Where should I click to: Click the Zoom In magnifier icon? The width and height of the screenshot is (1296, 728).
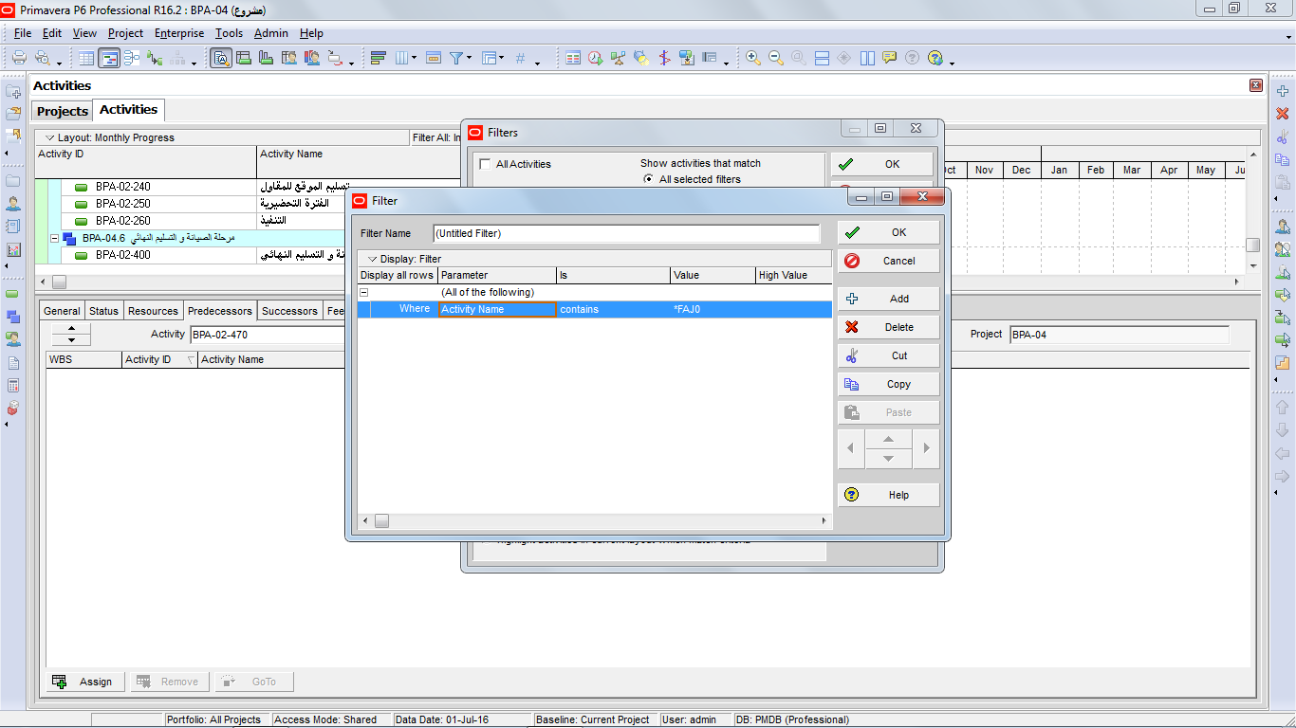click(753, 58)
